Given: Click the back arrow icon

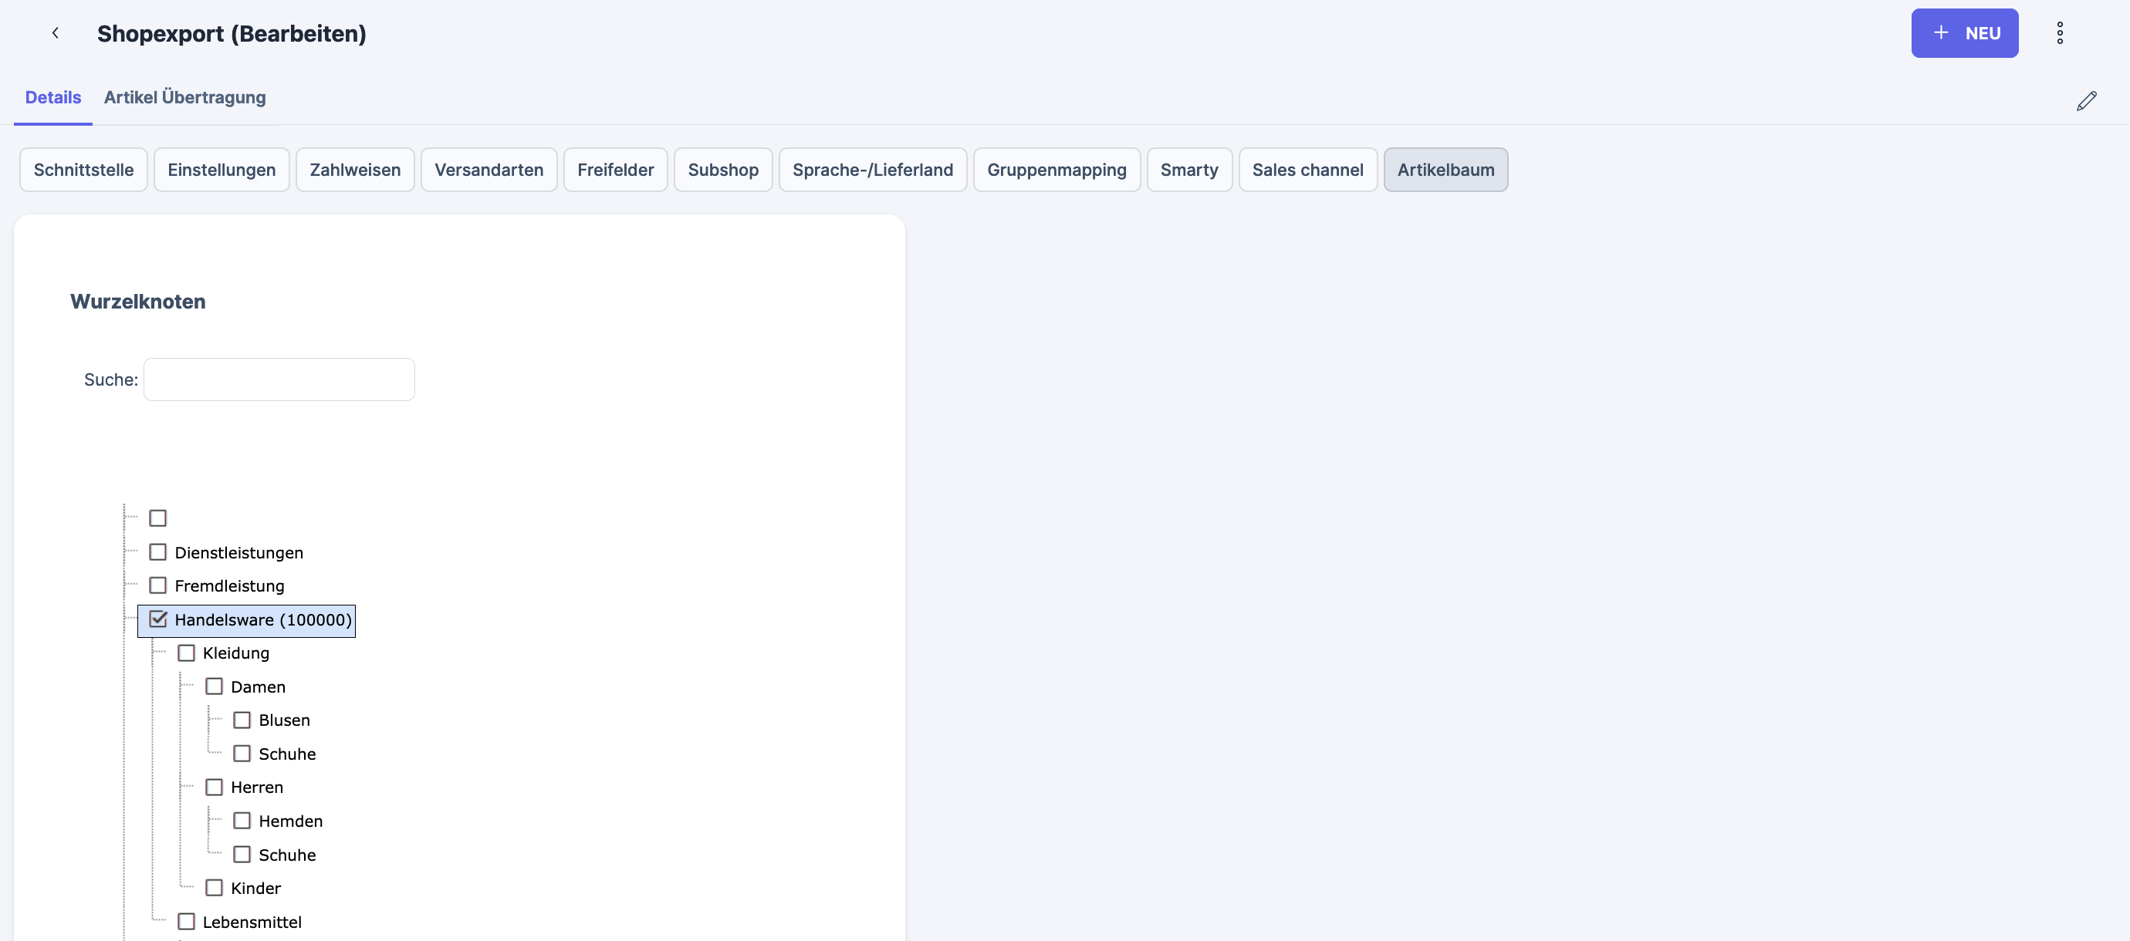Looking at the screenshot, I should pyautogui.click(x=56, y=33).
